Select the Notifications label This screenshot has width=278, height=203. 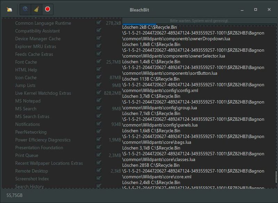27,125
